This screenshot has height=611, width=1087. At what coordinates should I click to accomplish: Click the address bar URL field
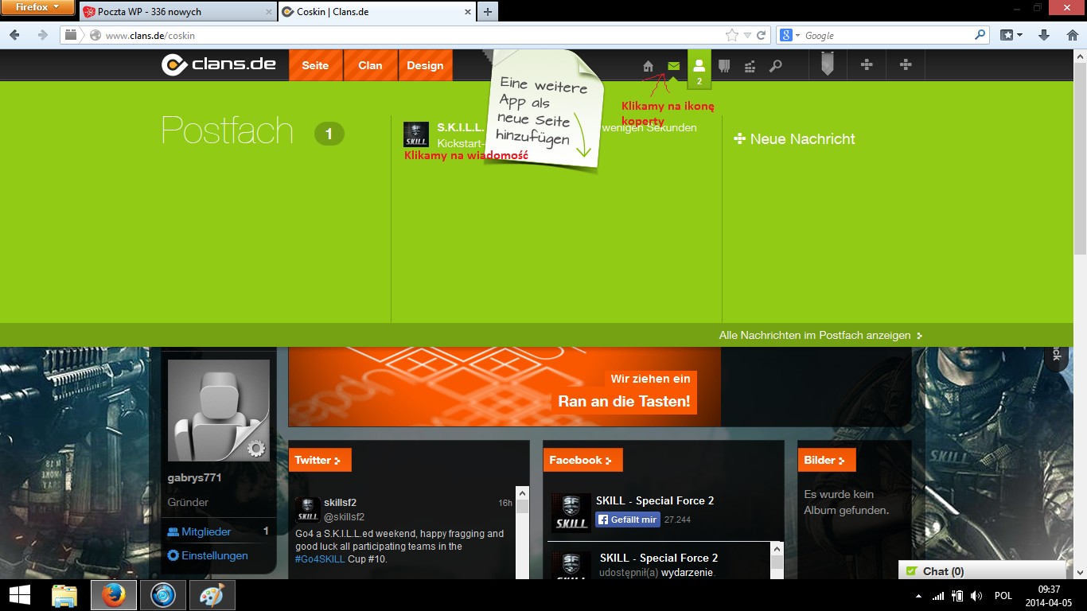[x=414, y=35]
